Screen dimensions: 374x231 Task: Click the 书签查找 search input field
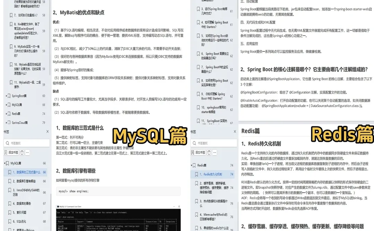point(26,143)
